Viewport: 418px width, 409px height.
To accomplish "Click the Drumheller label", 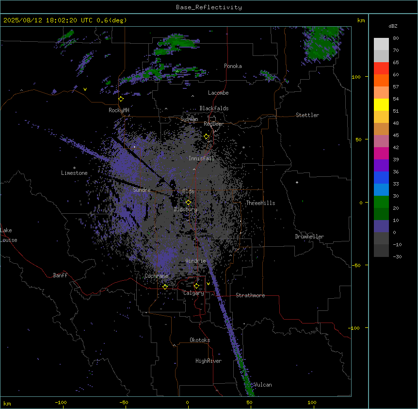I will point(309,237).
